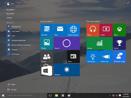Click the asus user account
This screenshot has height=98, width=131.
(x=10, y=4)
